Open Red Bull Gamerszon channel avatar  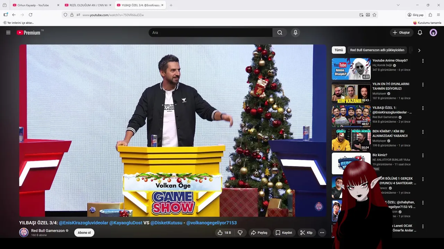point(24,232)
